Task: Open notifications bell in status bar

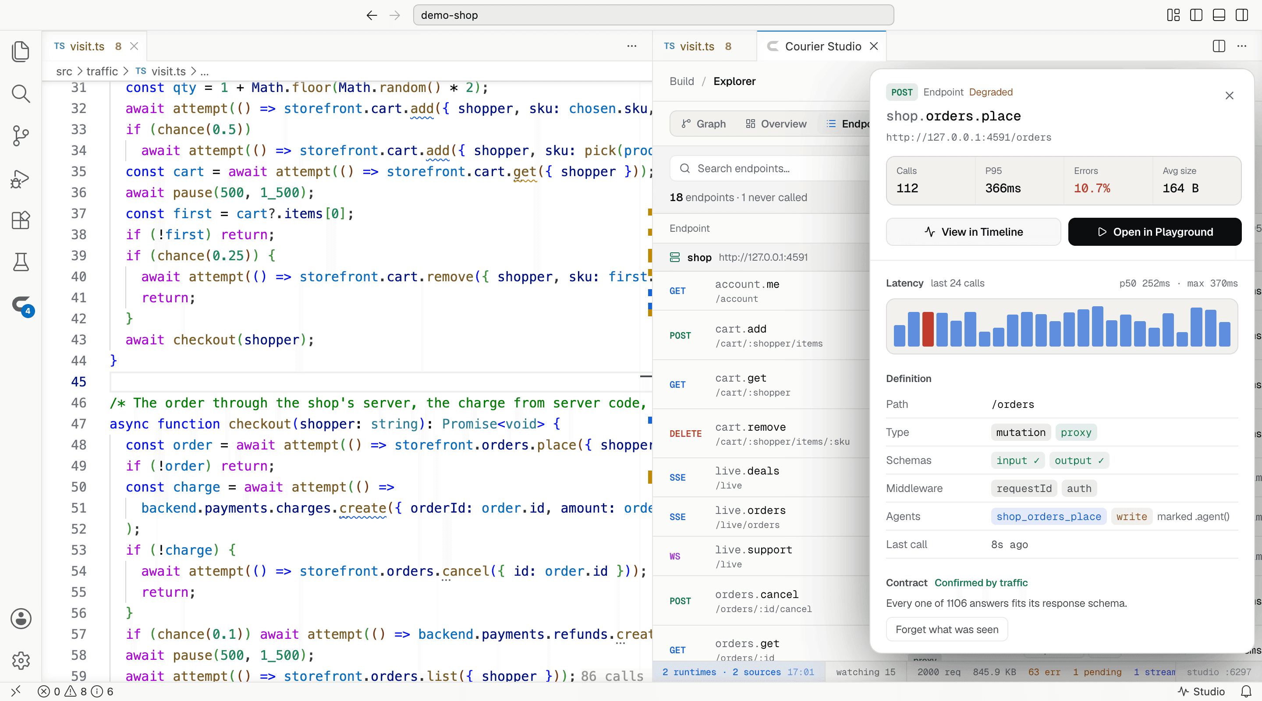Action: coord(1246,691)
